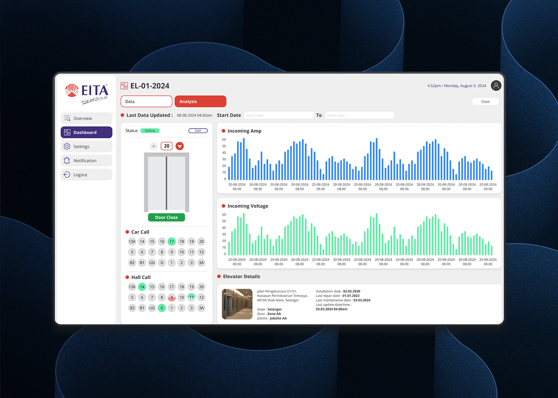Toggle Hall Call G floor button
Viewport: 558px width, 398px height.
[x=162, y=308]
